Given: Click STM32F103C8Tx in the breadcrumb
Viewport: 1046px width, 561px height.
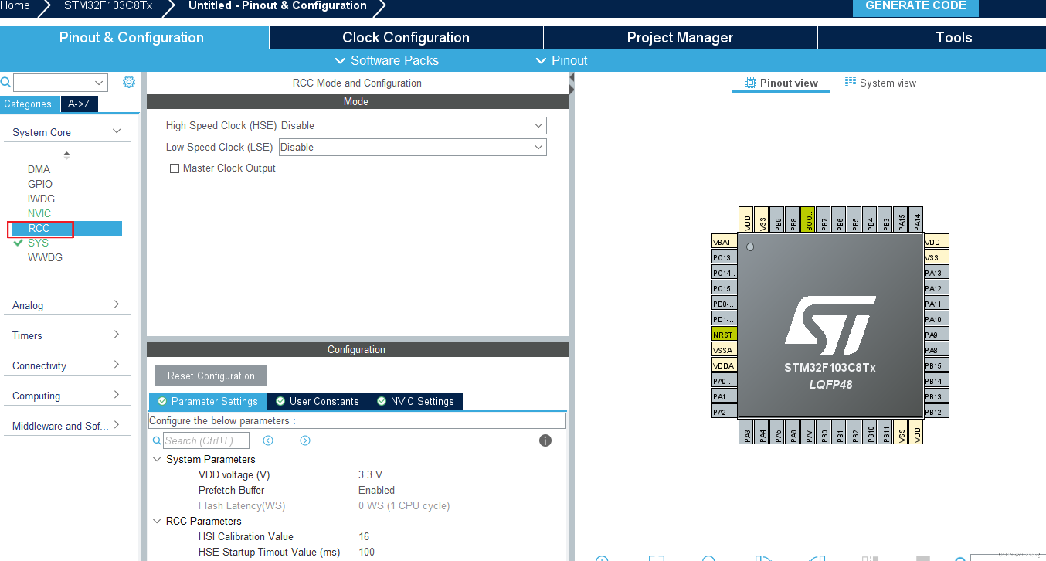Looking at the screenshot, I should pyautogui.click(x=108, y=6).
